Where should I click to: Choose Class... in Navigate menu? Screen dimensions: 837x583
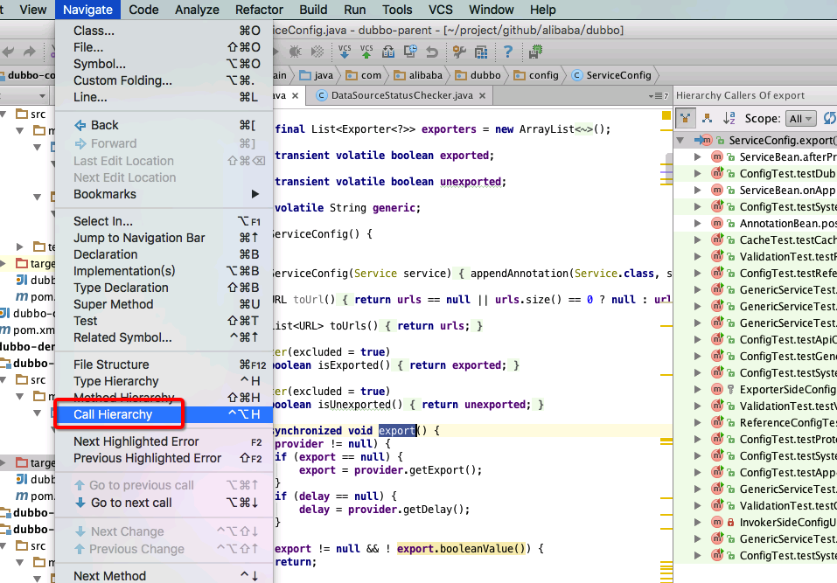(x=164, y=31)
